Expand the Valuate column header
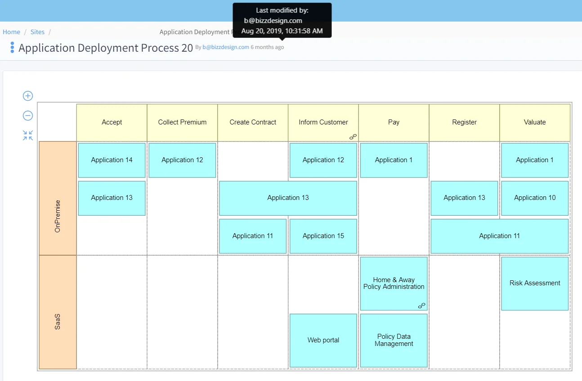Image resolution: width=582 pixels, height=381 pixels. coord(534,122)
